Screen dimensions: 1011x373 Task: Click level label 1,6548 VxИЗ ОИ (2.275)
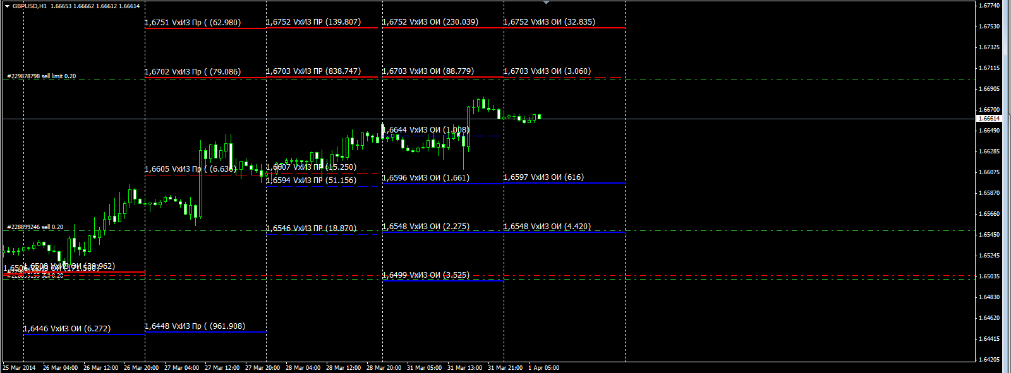click(426, 227)
